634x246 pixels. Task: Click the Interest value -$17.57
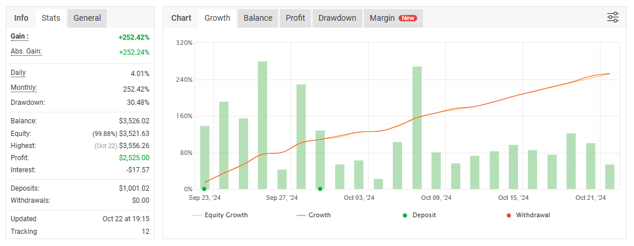coord(138,170)
